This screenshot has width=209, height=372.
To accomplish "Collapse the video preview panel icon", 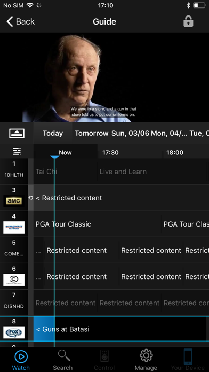I will tap(17, 133).
